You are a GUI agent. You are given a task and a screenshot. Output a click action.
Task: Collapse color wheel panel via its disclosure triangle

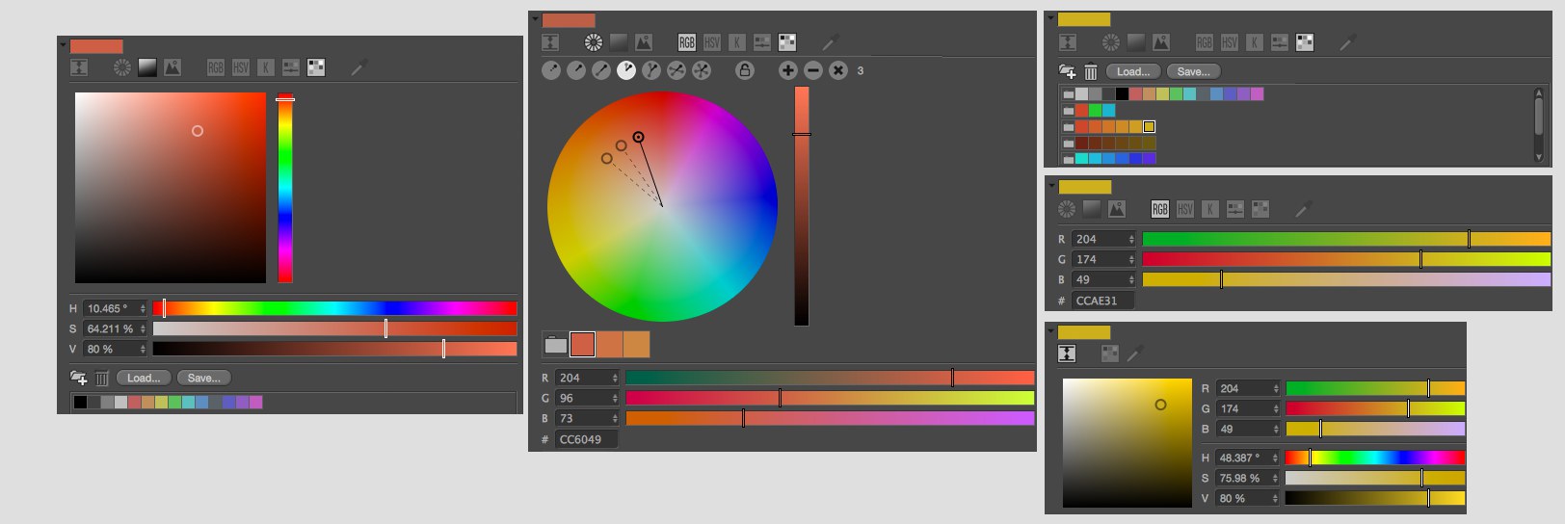(x=534, y=20)
